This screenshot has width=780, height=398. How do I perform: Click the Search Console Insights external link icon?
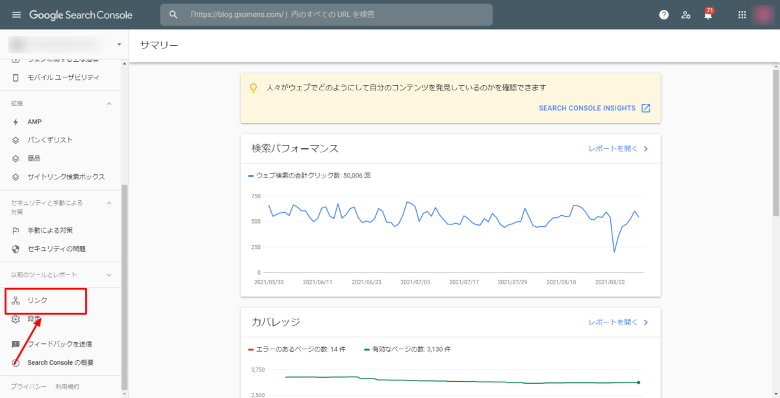point(645,108)
